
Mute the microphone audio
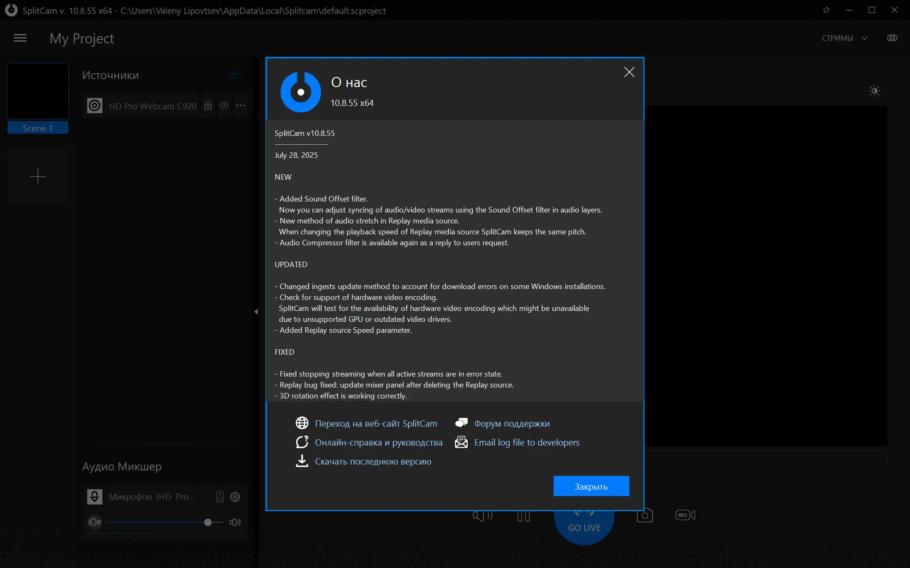tap(95, 522)
